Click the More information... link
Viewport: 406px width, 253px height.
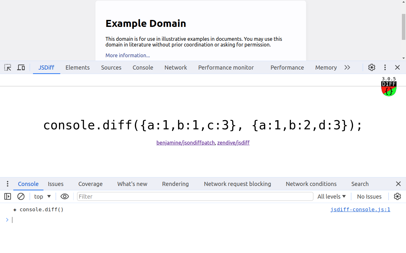128,55
